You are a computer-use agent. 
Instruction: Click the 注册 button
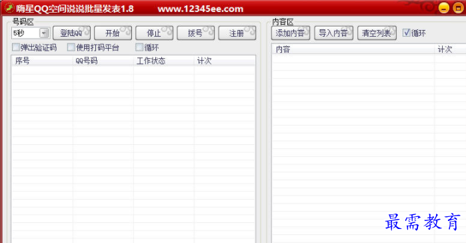pos(237,33)
